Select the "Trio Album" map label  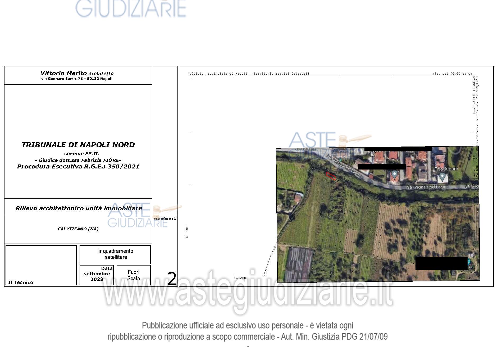coord(447,169)
